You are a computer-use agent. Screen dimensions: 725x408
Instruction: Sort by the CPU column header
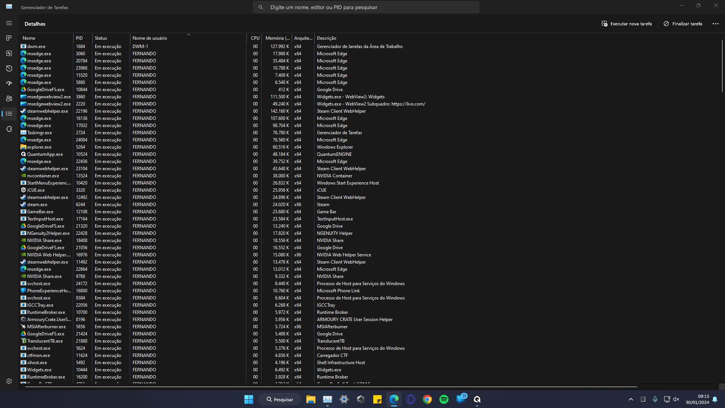pyautogui.click(x=254, y=38)
